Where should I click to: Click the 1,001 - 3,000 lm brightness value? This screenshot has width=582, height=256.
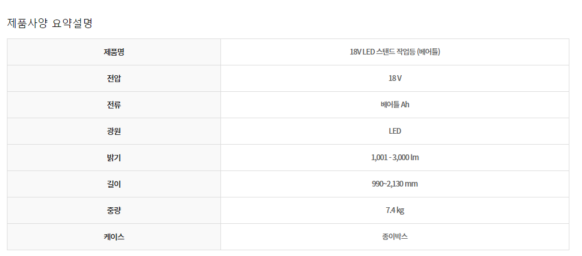(394, 157)
